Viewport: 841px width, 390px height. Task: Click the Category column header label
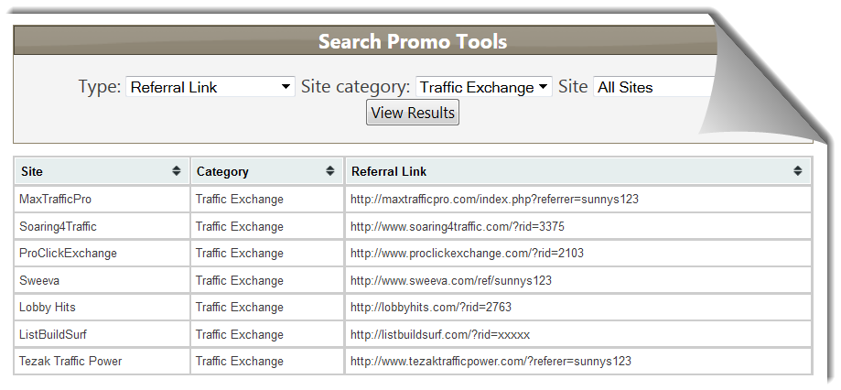point(222,172)
